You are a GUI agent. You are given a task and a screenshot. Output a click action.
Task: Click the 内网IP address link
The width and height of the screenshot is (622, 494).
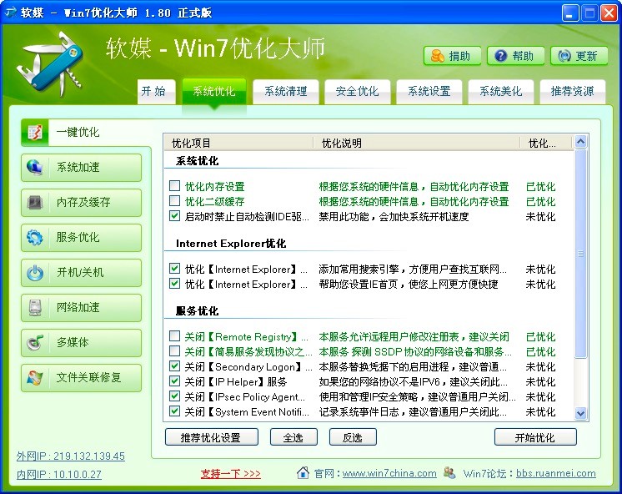pos(58,475)
